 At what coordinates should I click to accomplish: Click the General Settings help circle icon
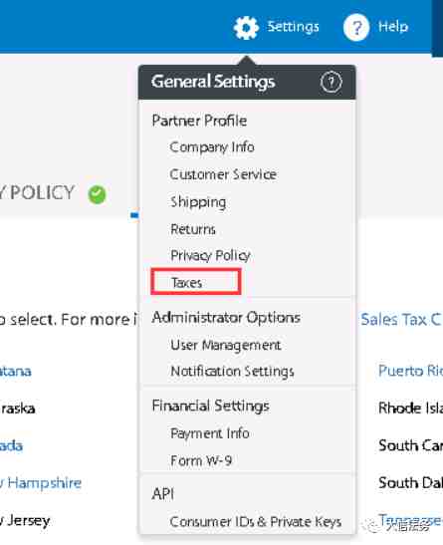tap(331, 82)
